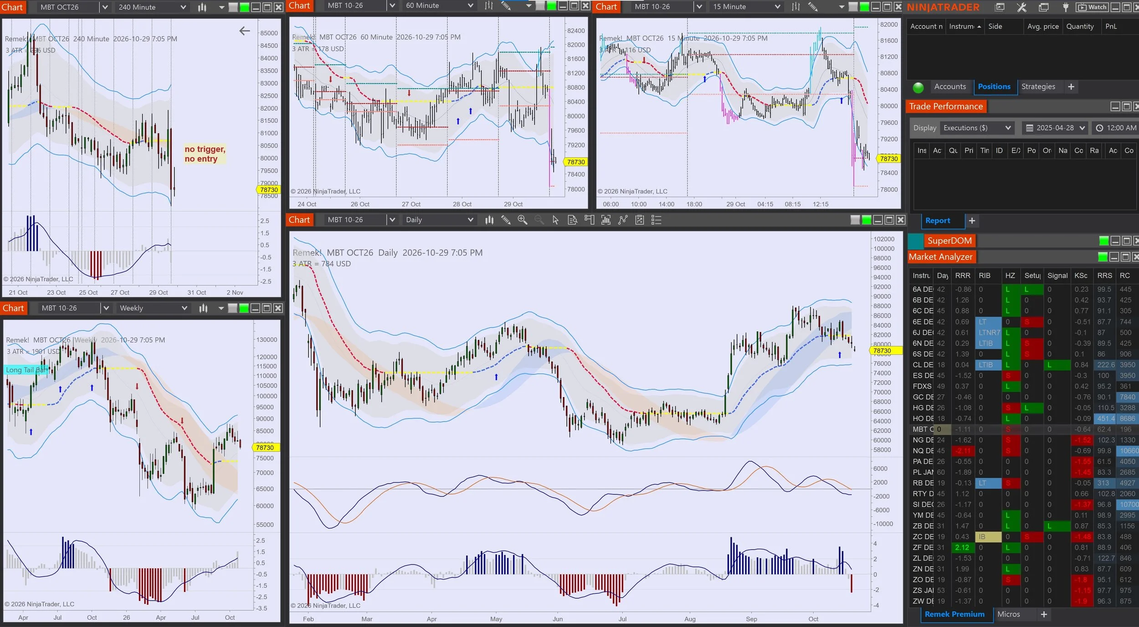Toggle green link button on Market Analyzer header
The image size is (1139, 627).
pyautogui.click(x=1103, y=257)
